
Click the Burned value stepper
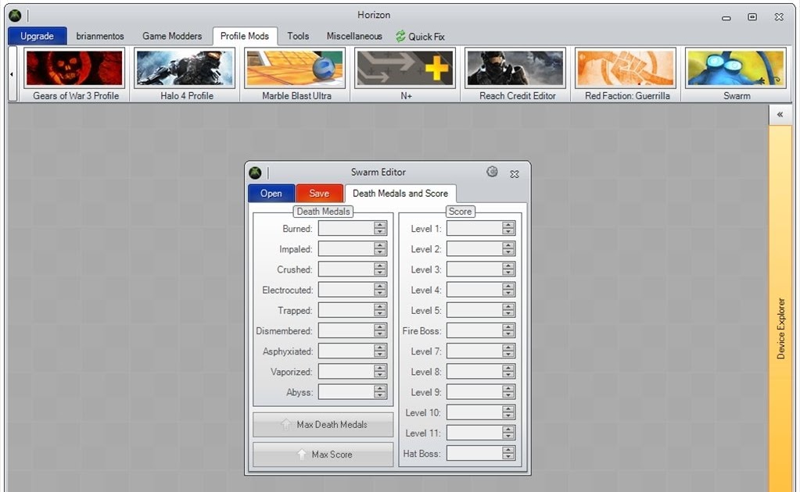[x=380, y=229]
